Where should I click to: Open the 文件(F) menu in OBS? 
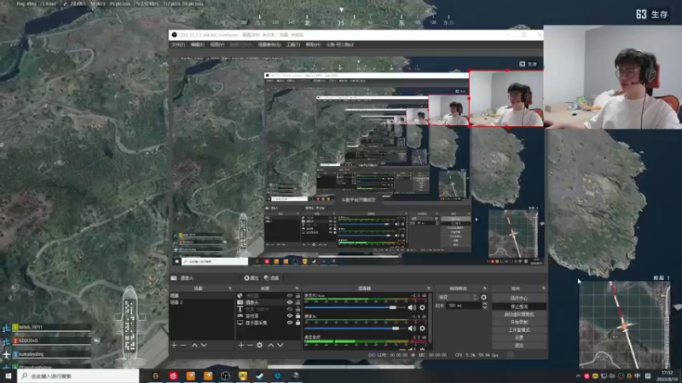pyautogui.click(x=178, y=45)
